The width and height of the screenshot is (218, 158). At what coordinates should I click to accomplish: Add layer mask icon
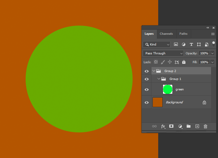[171, 126]
